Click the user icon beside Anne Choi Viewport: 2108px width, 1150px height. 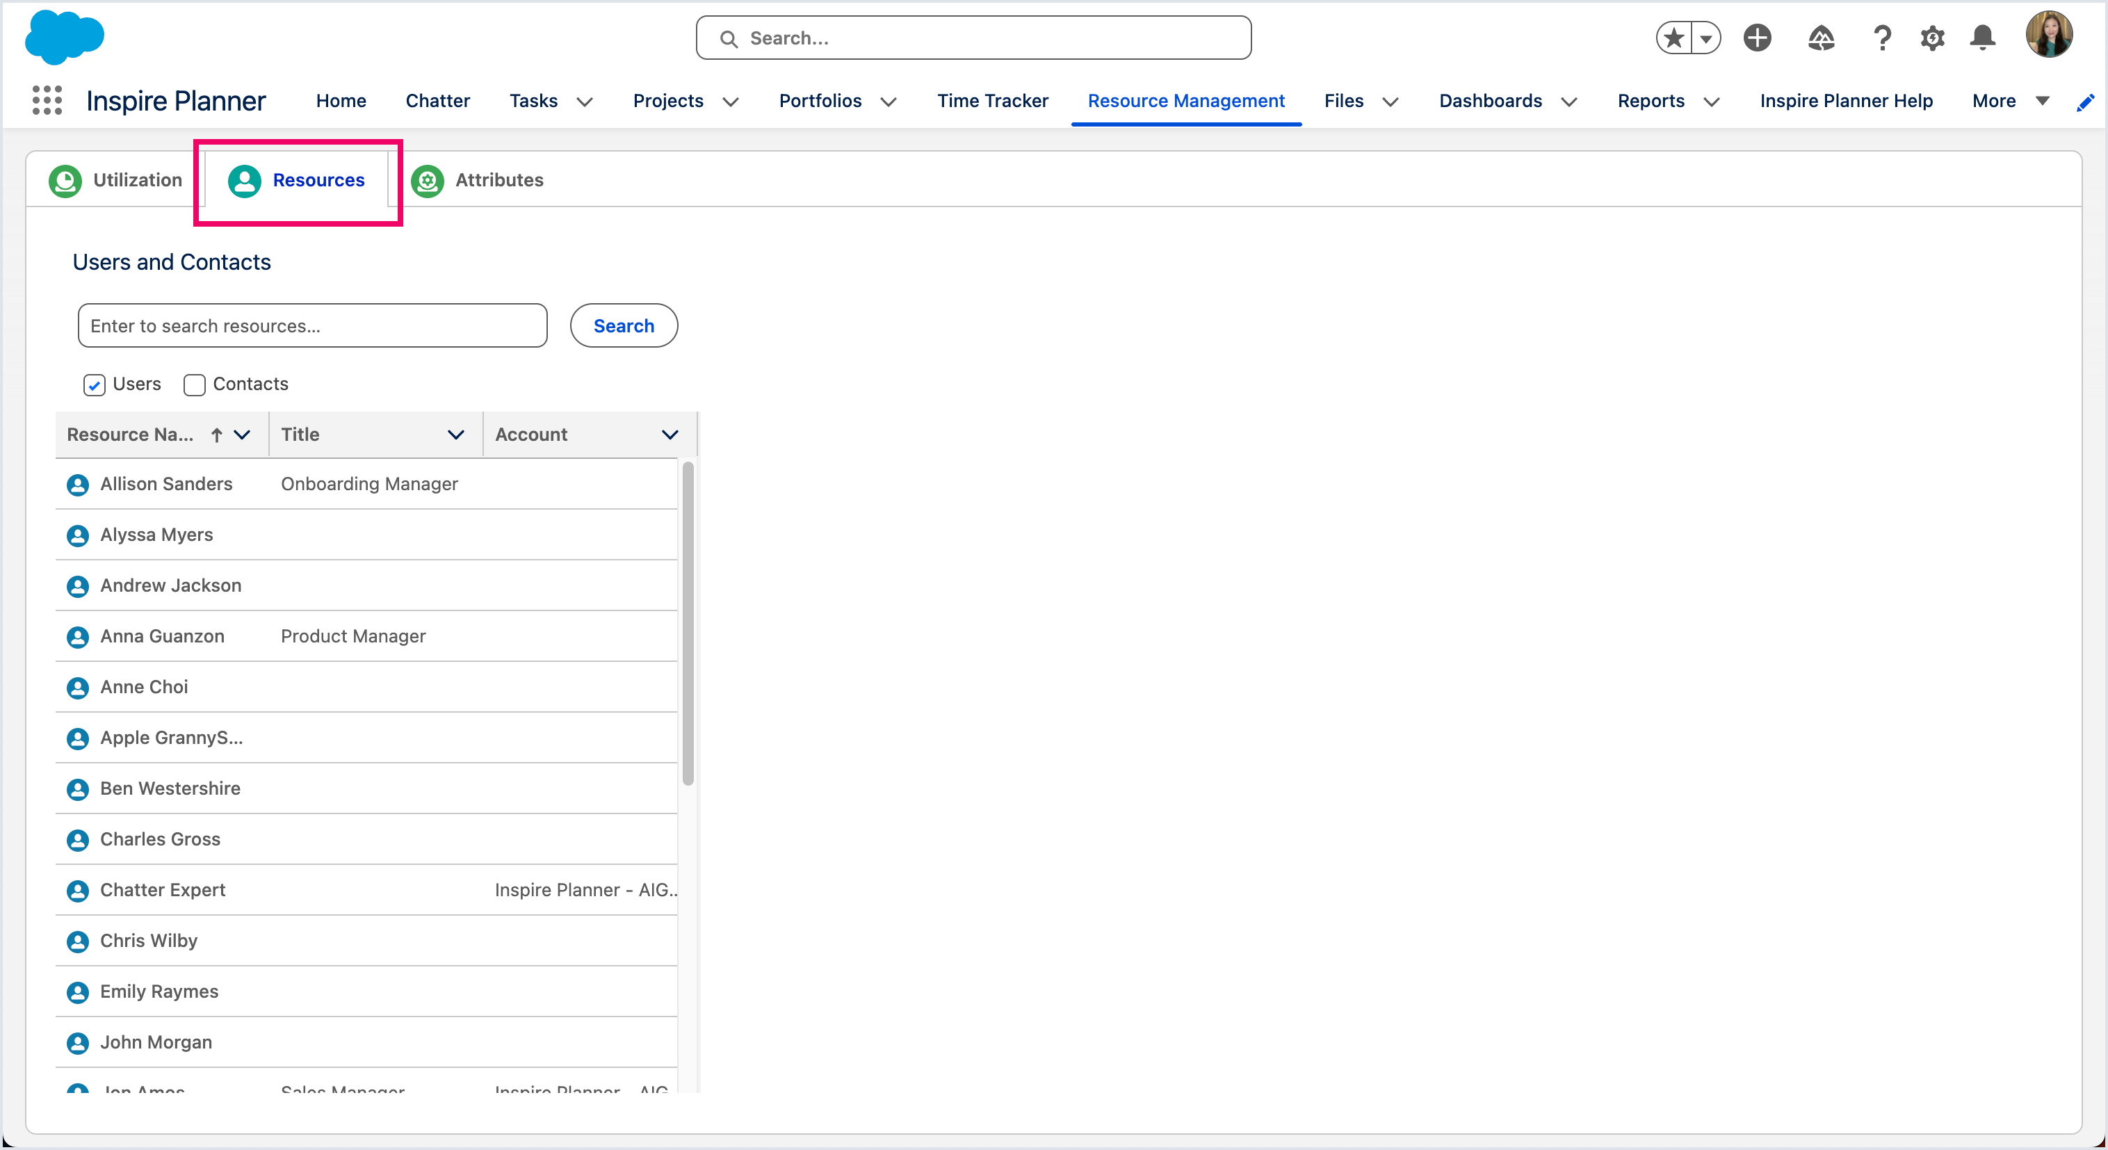78,688
